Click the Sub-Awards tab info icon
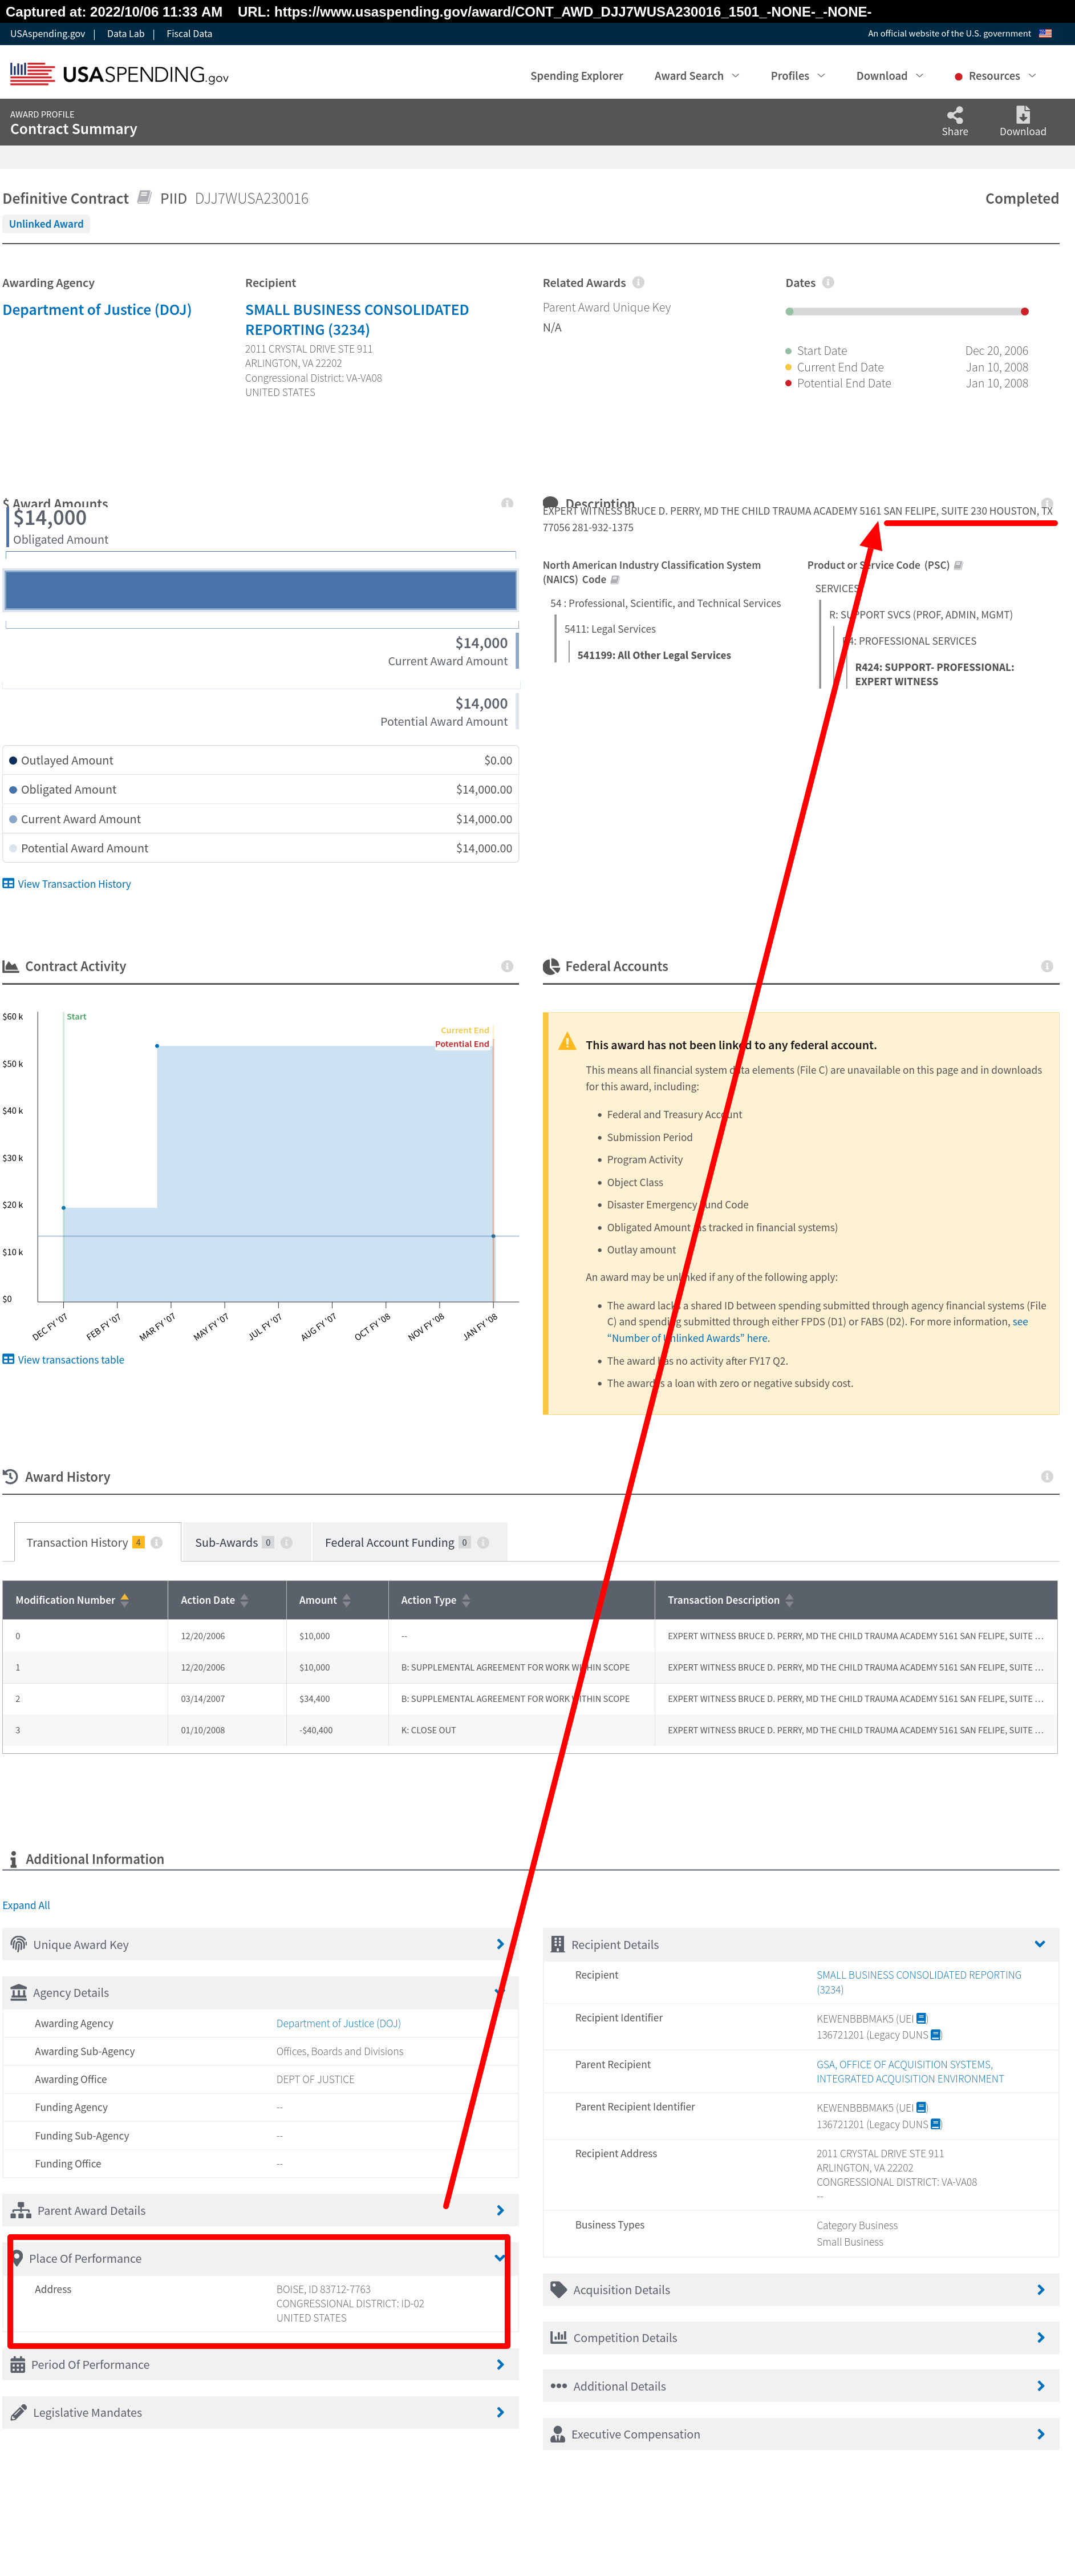This screenshot has width=1075, height=2576. point(287,1542)
